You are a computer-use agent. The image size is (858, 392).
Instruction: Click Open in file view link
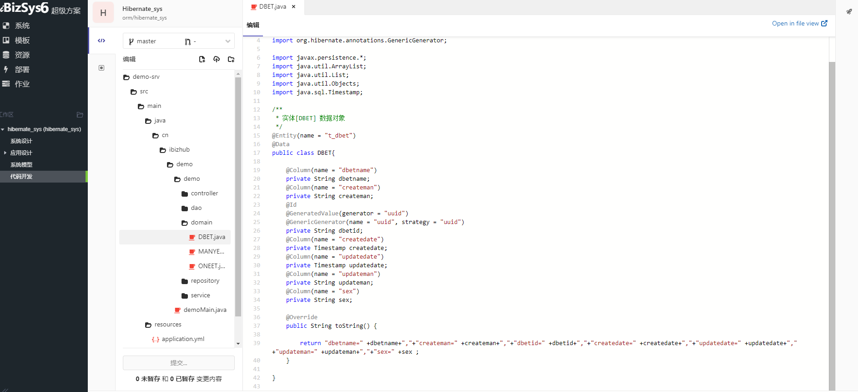pos(799,23)
